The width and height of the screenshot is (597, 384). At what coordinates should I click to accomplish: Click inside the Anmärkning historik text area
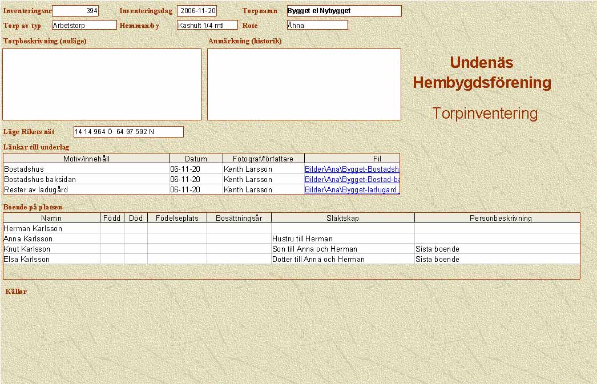(304, 84)
